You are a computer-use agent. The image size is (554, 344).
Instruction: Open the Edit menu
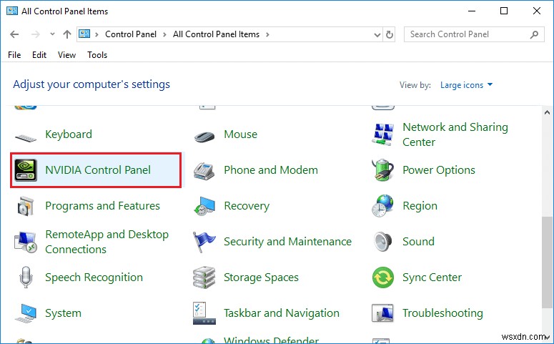[39, 55]
